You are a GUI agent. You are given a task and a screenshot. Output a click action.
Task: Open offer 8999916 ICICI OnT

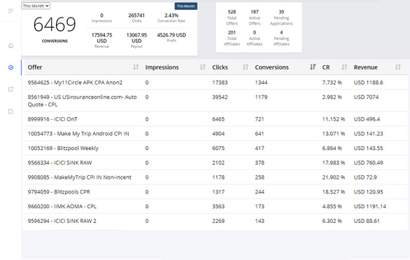[53, 119]
